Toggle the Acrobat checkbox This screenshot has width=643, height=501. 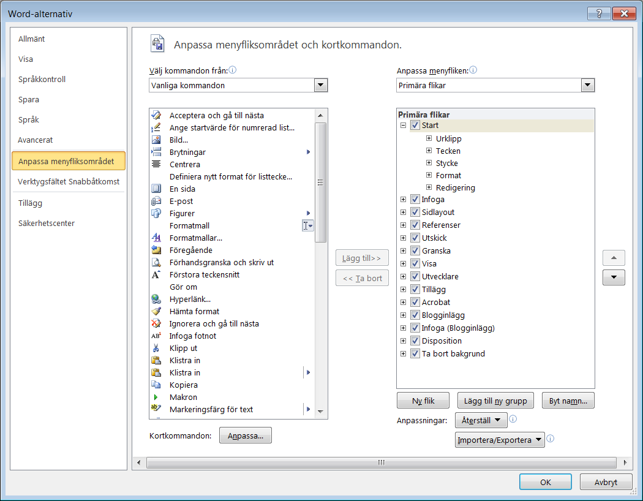click(415, 302)
